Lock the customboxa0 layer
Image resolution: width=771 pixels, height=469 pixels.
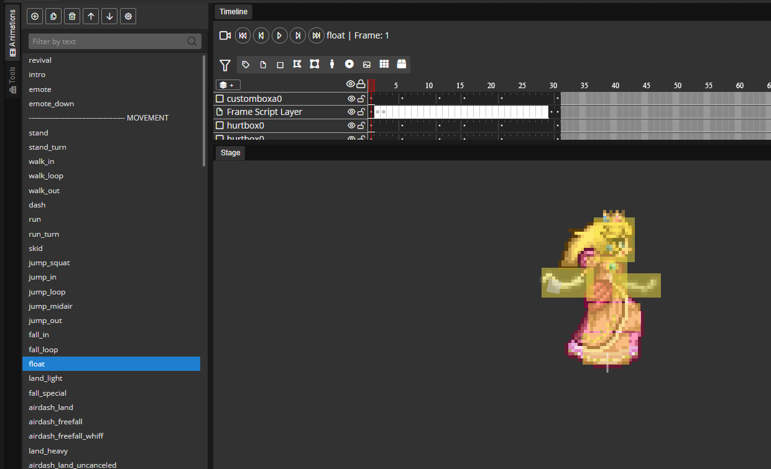[x=361, y=99]
